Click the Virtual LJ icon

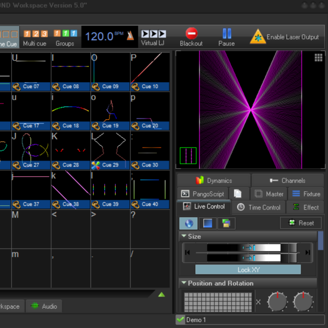click(x=153, y=34)
